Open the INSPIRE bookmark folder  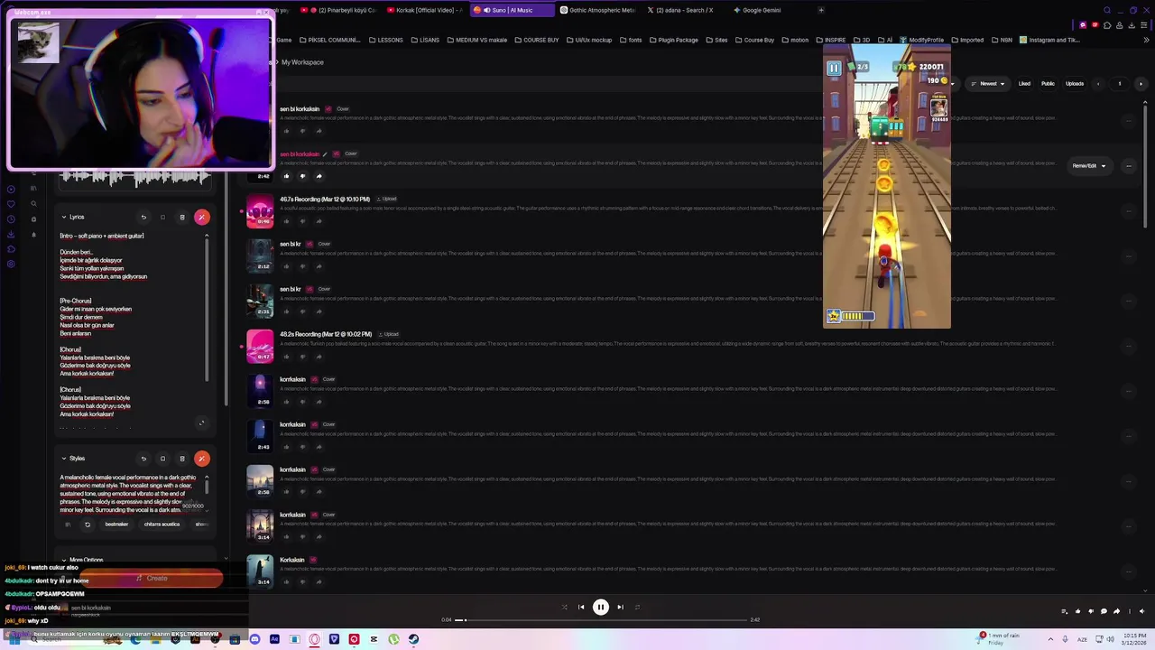click(831, 40)
